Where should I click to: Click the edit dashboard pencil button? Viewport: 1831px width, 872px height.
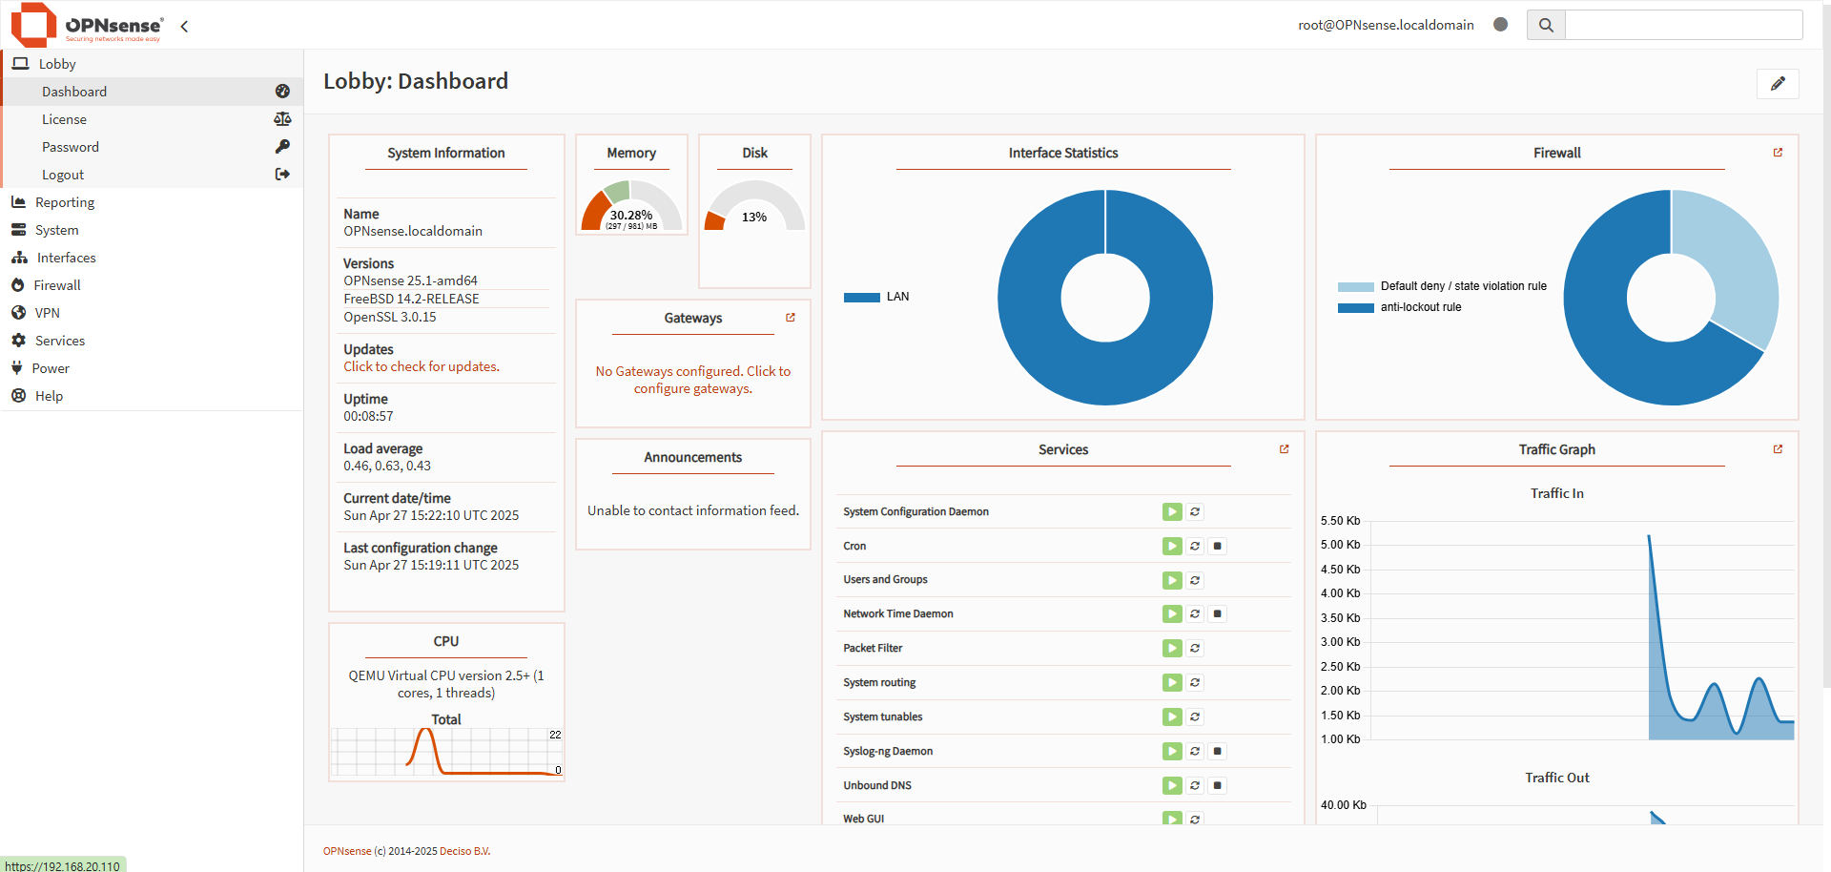point(1778,84)
